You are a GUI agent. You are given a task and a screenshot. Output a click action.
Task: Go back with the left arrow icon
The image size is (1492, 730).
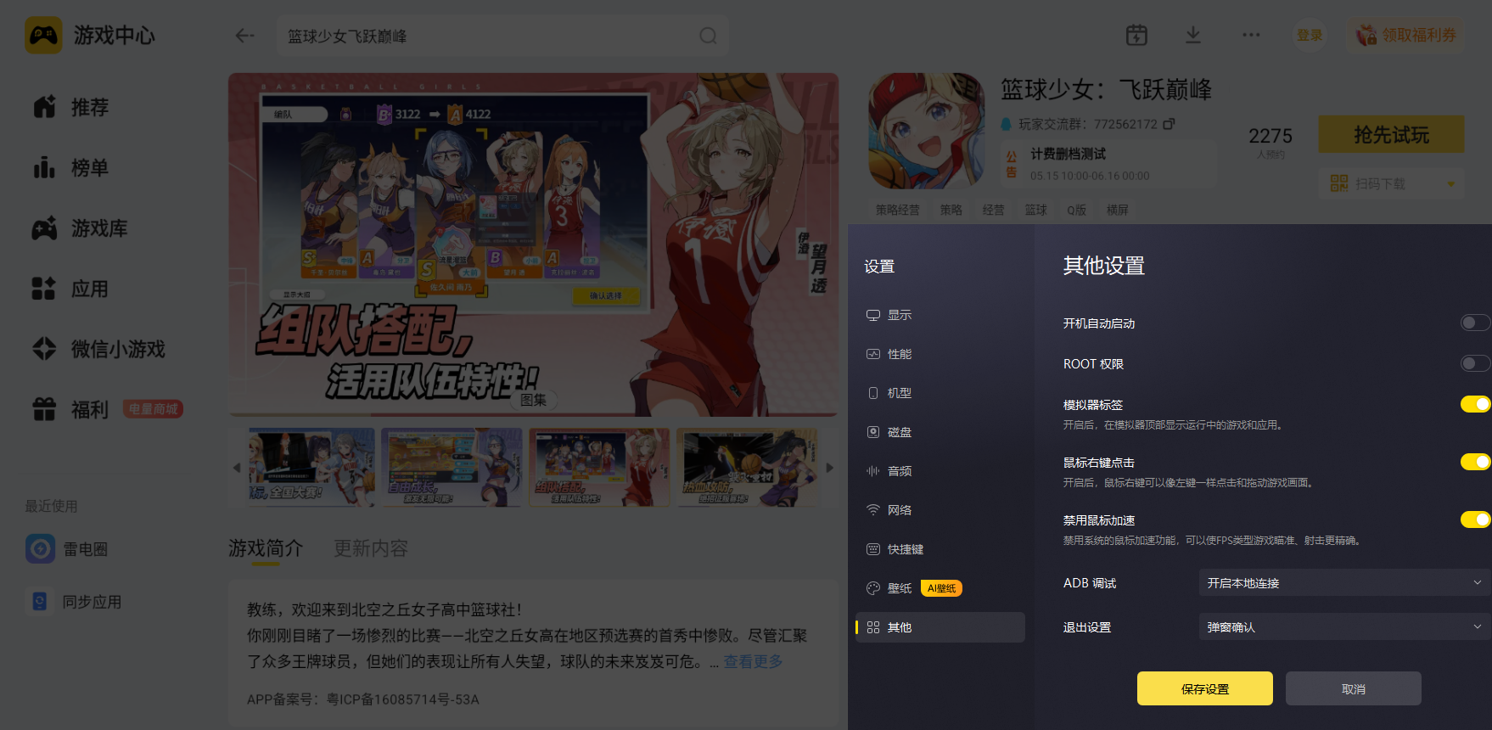[x=245, y=36]
